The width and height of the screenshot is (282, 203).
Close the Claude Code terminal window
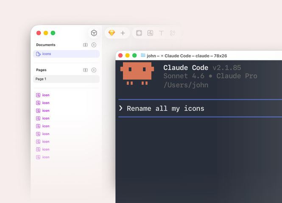point(120,55)
